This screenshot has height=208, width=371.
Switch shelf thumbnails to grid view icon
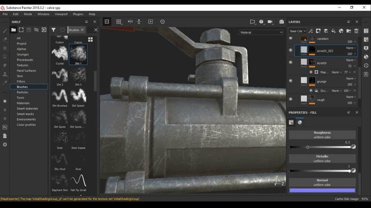coord(90,39)
